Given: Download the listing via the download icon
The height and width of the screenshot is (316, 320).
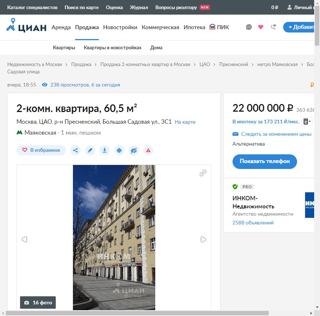Looking at the screenshot, I should click(x=105, y=150).
